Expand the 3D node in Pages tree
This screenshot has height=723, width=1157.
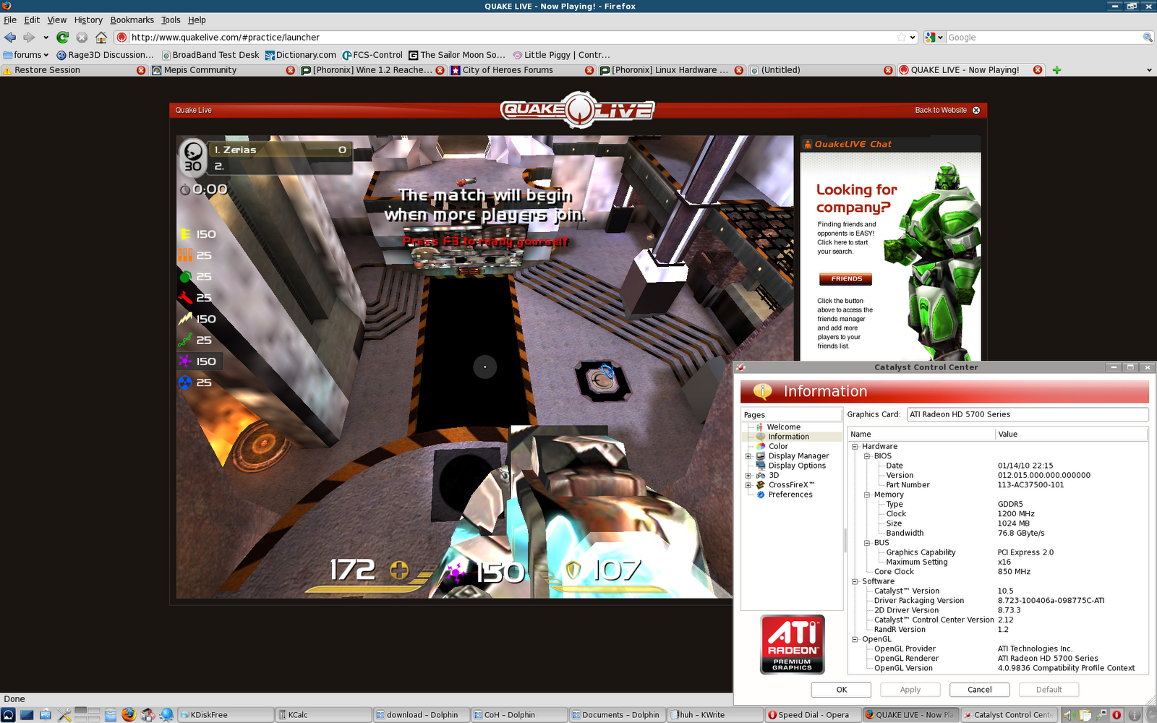point(748,476)
